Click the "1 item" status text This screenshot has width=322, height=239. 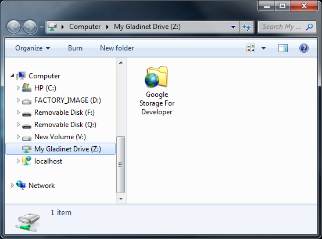pos(61,213)
